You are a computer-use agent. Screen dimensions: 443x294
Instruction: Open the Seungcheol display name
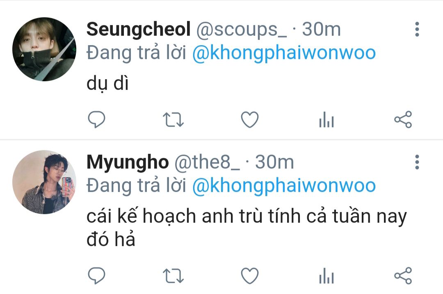pos(139,29)
